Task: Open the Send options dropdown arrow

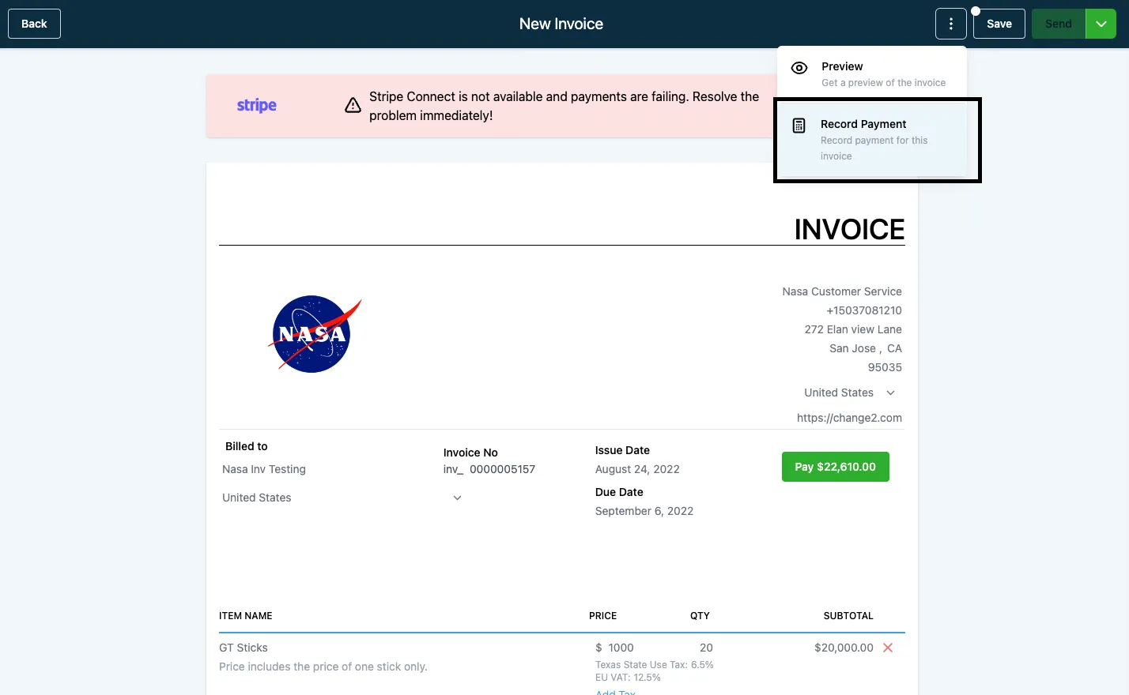Action: pos(1101,24)
